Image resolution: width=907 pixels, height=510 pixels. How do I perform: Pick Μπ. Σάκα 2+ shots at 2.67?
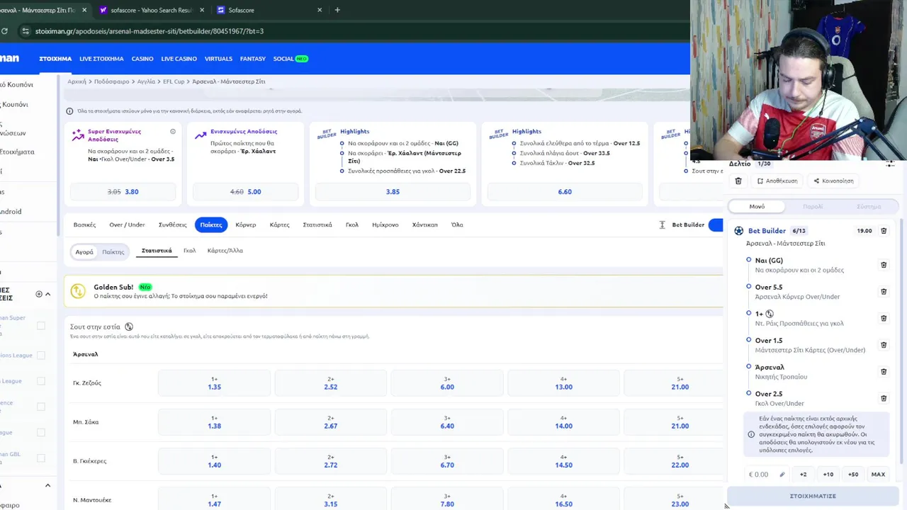click(x=331, y=422)
